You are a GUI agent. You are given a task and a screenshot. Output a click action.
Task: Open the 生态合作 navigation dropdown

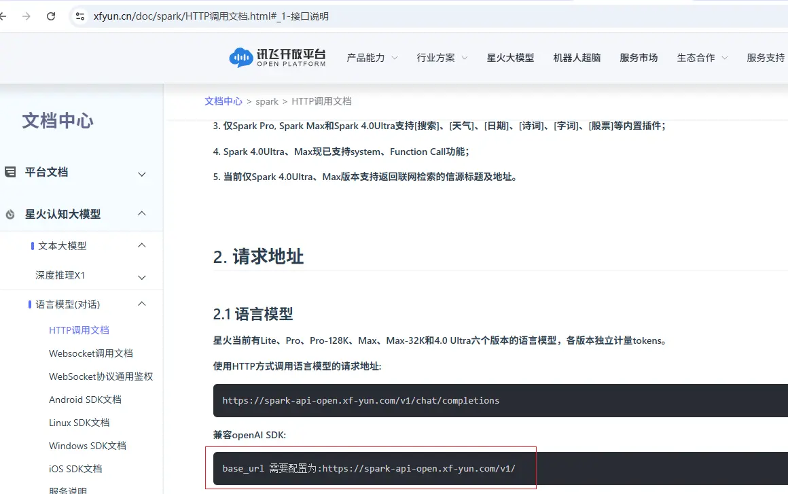pos(702,58)
